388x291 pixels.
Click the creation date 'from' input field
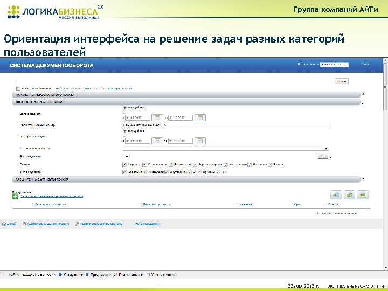pyautogui.click(x=137, y=117)
